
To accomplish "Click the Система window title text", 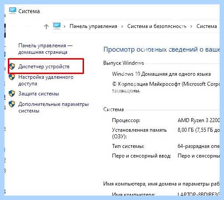I will coord(29,11).
